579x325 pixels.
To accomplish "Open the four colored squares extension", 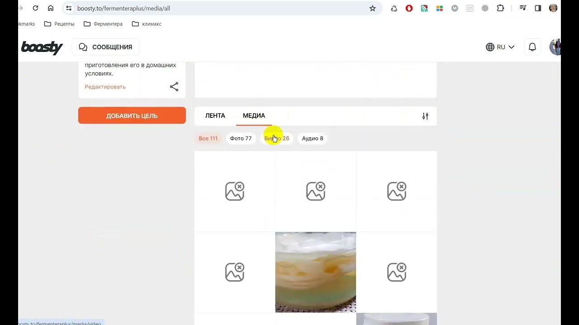I will click(439, 8).
